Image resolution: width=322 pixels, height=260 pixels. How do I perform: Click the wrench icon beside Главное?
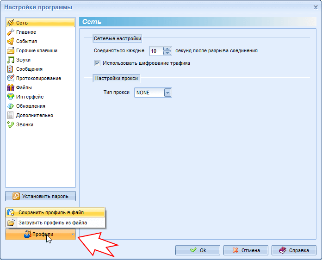11,32
